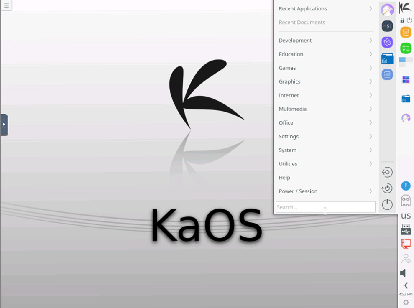414x308 pixels.
Task: Launch the orange notes app in the panel
Action: pos(406,32)
